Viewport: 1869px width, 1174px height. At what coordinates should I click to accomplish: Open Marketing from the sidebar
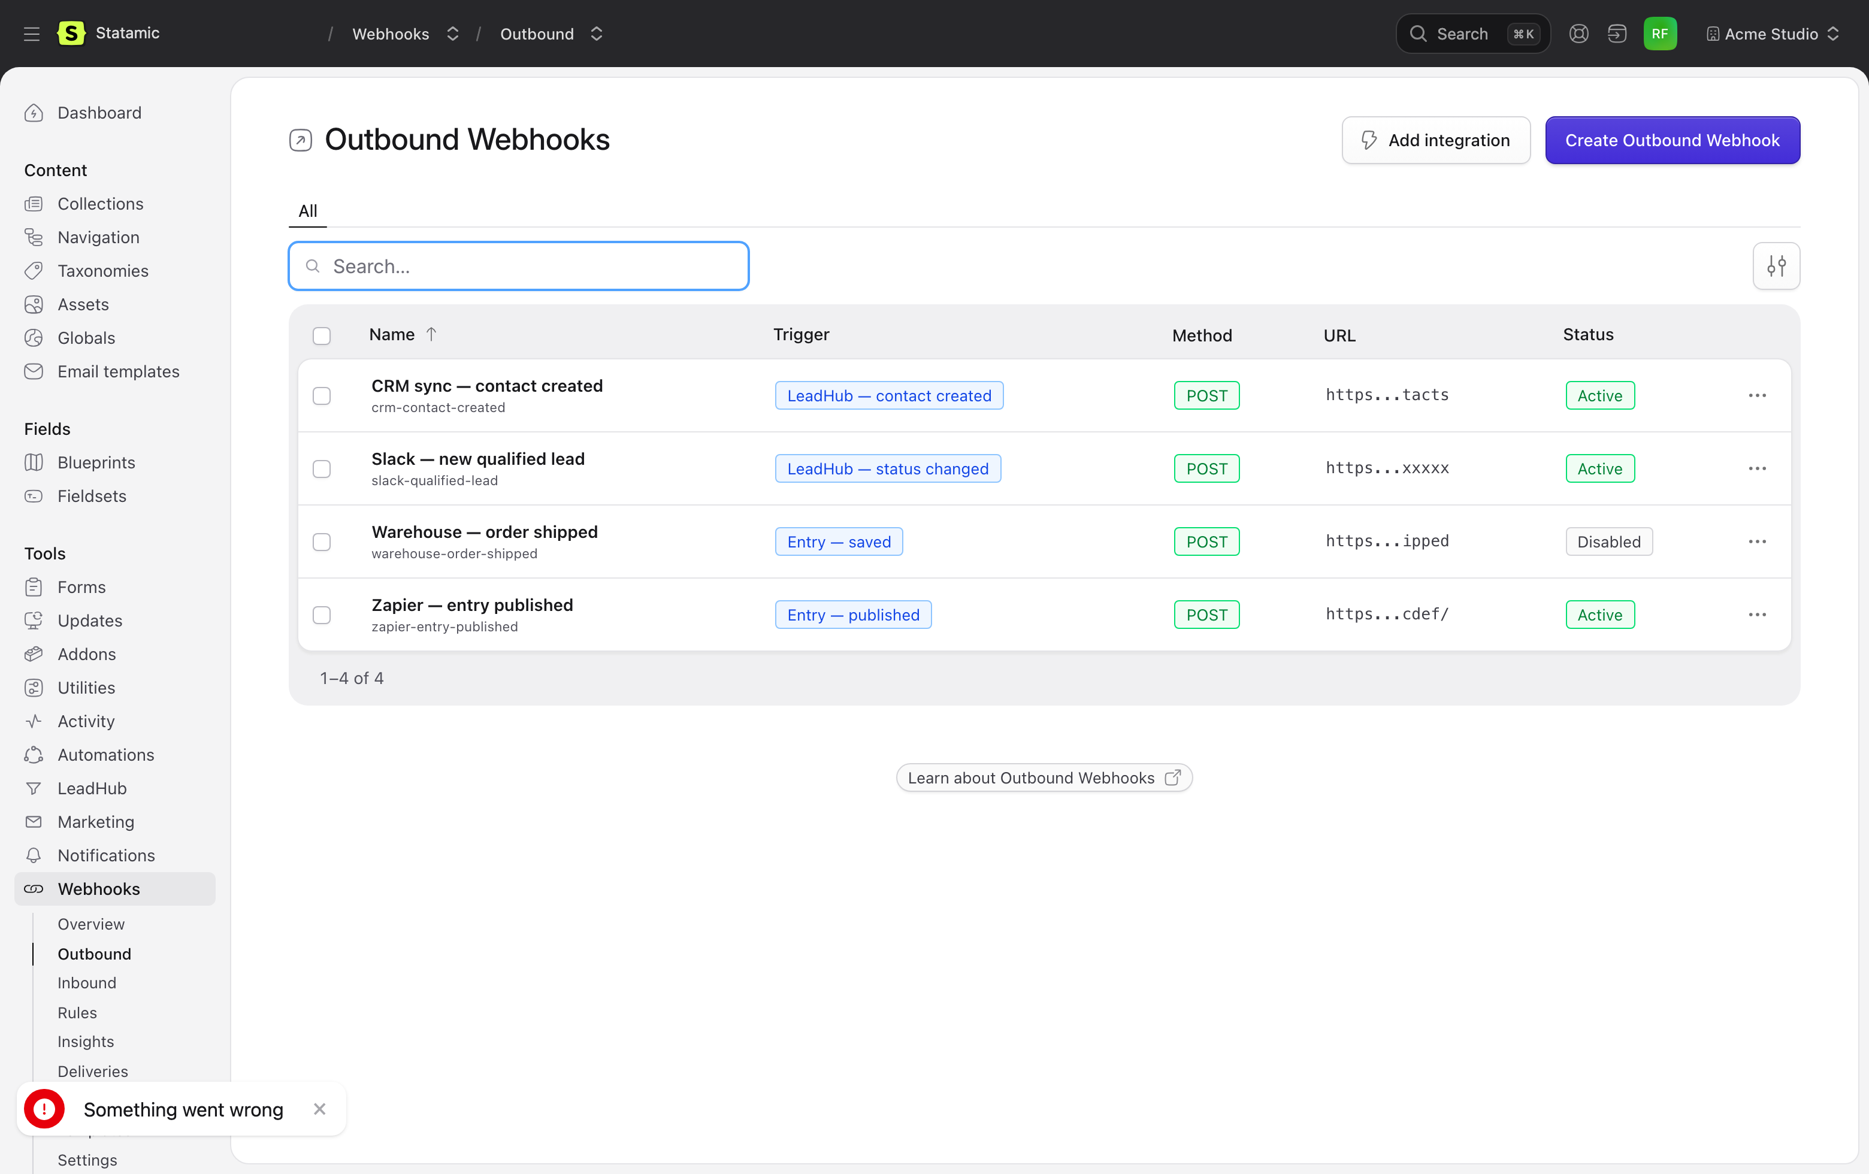(95, 821)
